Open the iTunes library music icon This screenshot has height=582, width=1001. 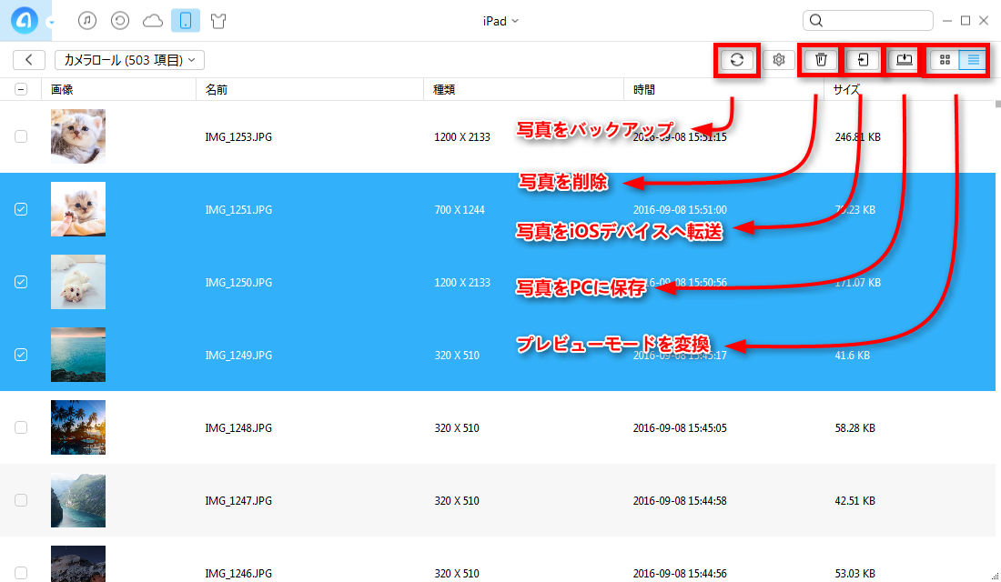pyautogui.click(x=87, y=20)
